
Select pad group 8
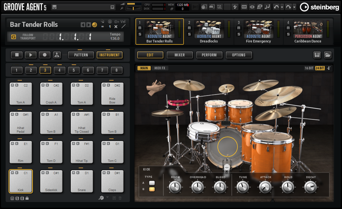pyautogui.click(x=117, y=70)
